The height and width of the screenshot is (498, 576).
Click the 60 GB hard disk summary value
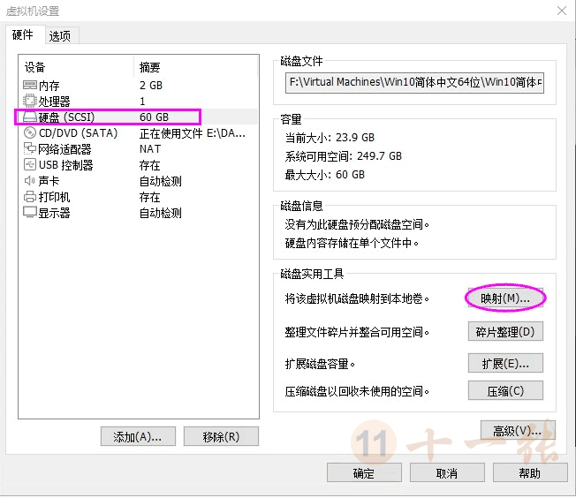(155, 117)
